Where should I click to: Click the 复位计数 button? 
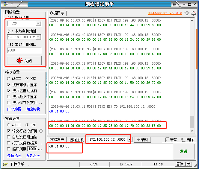click(183, 164)
